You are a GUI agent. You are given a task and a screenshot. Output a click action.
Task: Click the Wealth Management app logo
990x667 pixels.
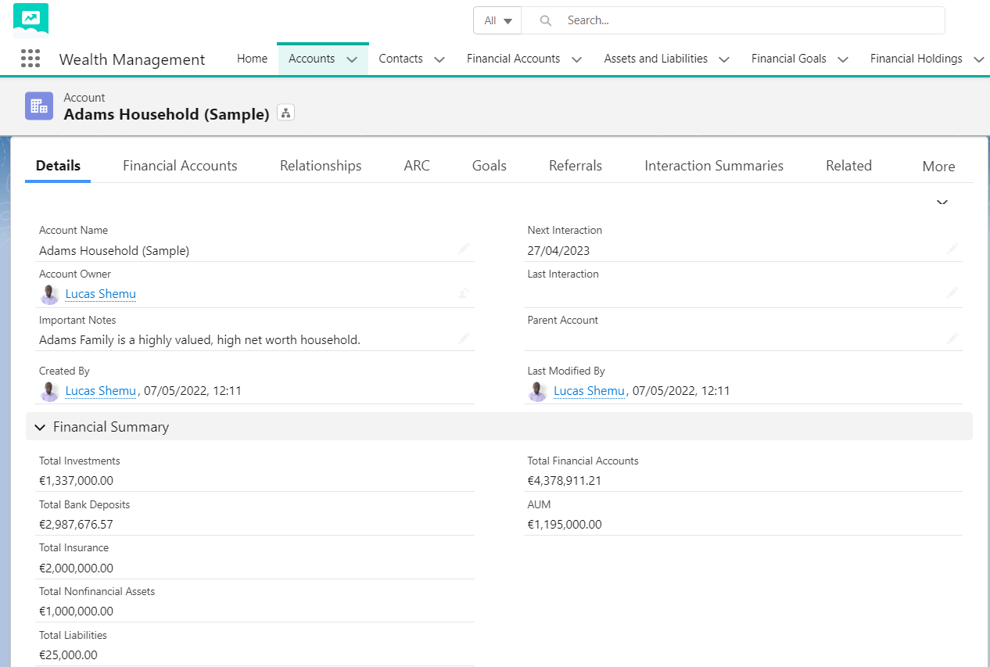click(x=31, y=20)
